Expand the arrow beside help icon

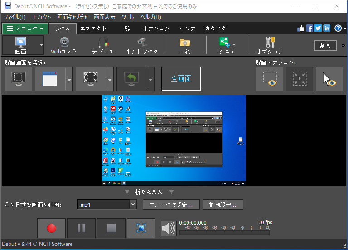point(345,29)
